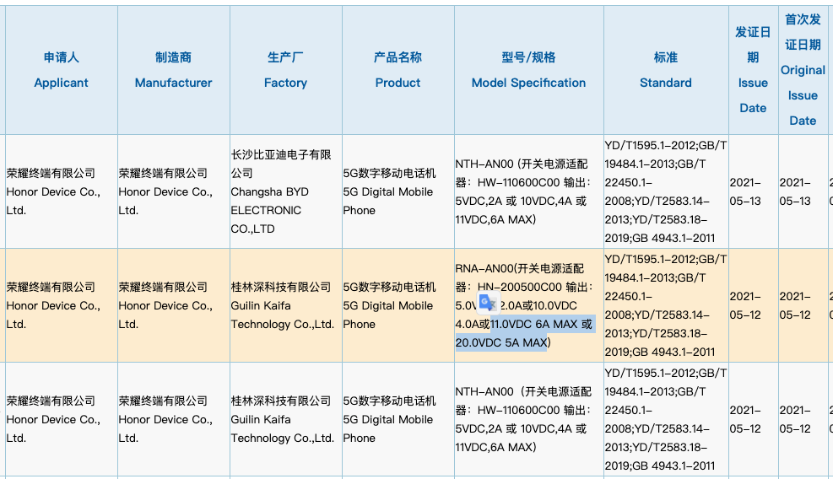This screenshot has width=833, height=479.
Task: Click the Changsha BYD ELECTRONIC factory cell
Action: (x=286, y=191)
